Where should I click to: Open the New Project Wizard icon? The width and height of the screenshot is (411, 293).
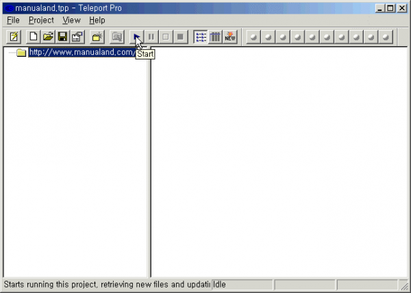(x=14, y=37)
